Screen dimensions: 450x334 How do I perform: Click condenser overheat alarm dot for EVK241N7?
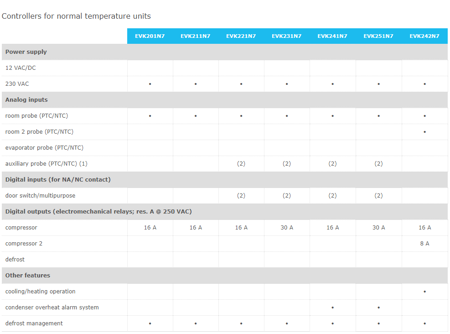(x=333, y=308)
